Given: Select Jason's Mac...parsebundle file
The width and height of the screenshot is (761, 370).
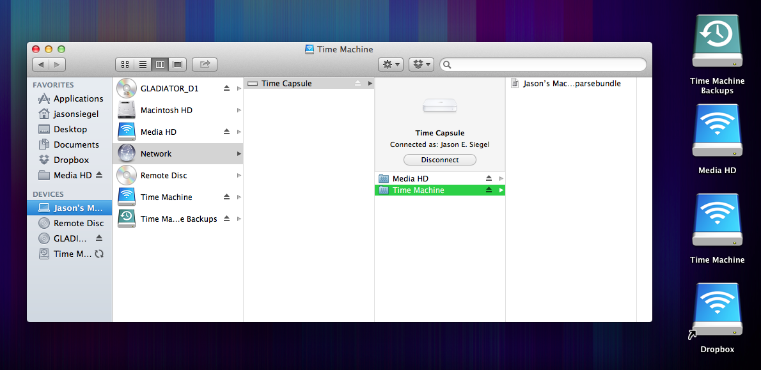Looking at the screenshot, I should pos(567,84).
